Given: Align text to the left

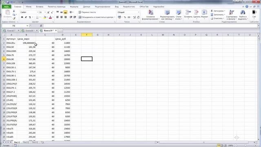Looking at the screenshot, I should tap(58, 17).
